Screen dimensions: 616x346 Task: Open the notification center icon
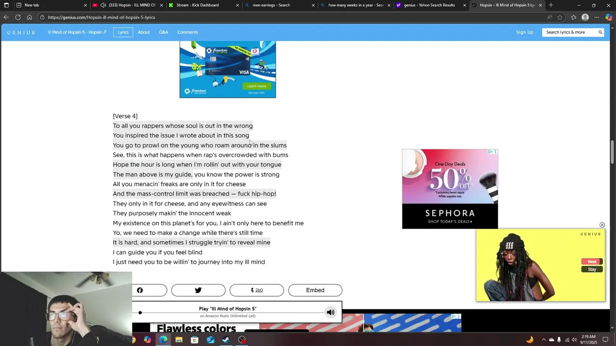pos(605,340)
